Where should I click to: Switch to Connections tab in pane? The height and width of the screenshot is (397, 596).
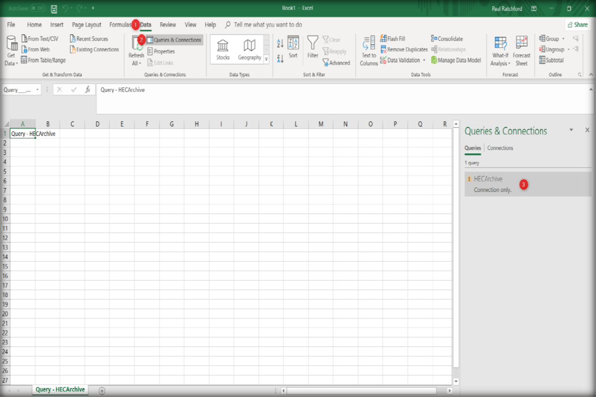[500, 148]
